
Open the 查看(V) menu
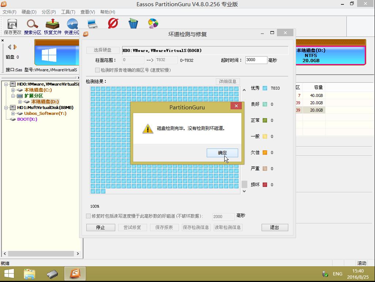[x=87, y=12]
